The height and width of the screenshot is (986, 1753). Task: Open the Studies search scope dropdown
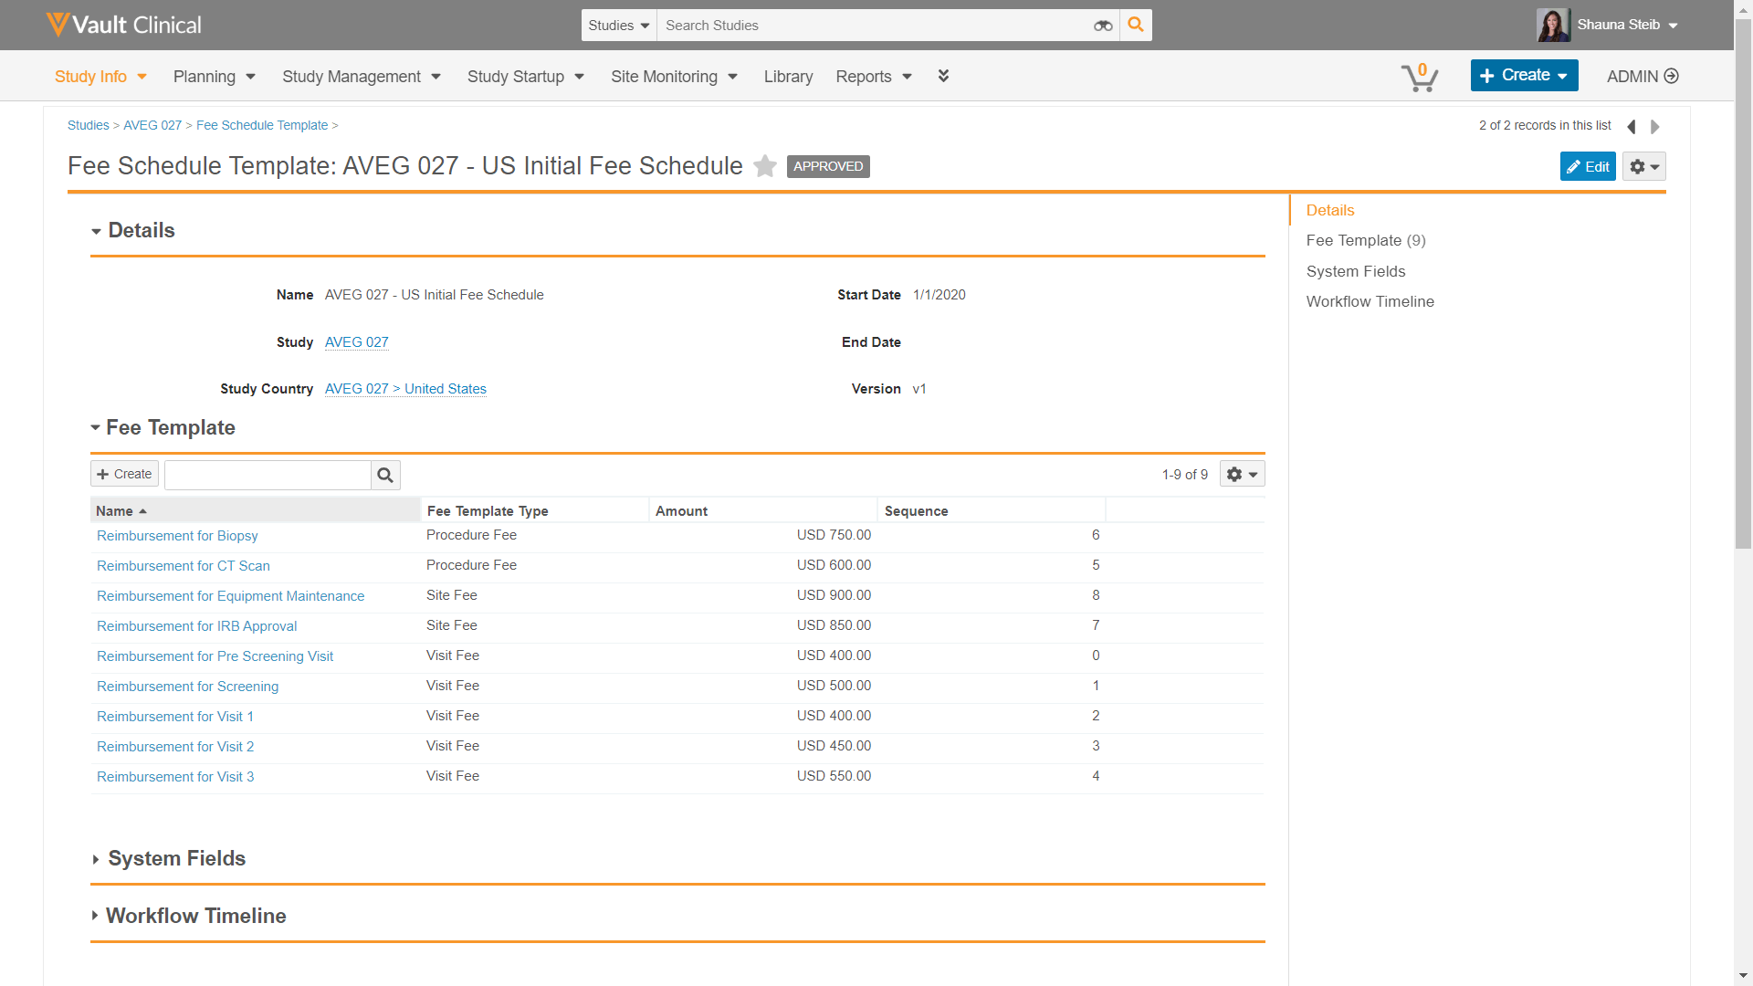618,26
